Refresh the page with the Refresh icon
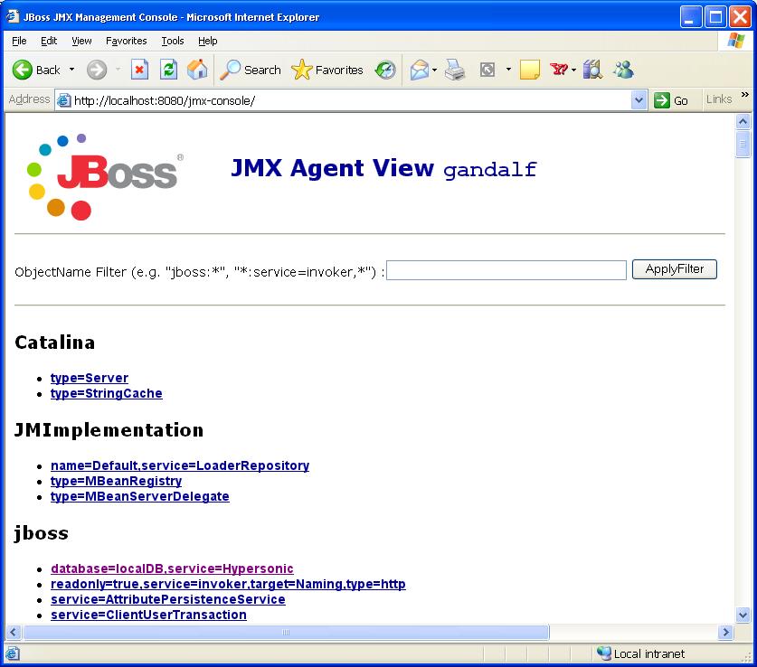The height and width of the screenshot is (667, 757). coord(168,70)
